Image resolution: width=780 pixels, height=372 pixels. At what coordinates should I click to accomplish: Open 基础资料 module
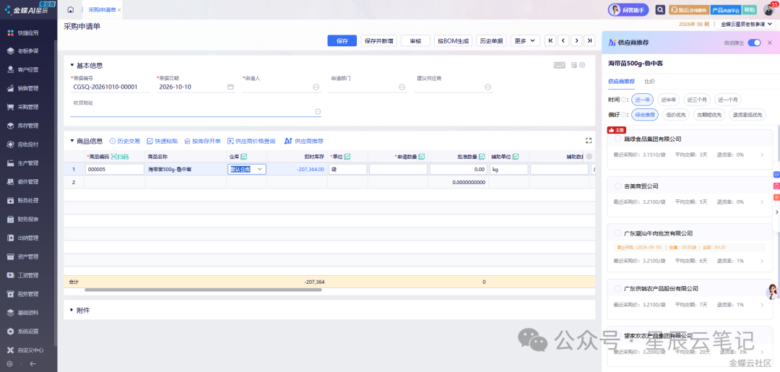tap(29, 313)
